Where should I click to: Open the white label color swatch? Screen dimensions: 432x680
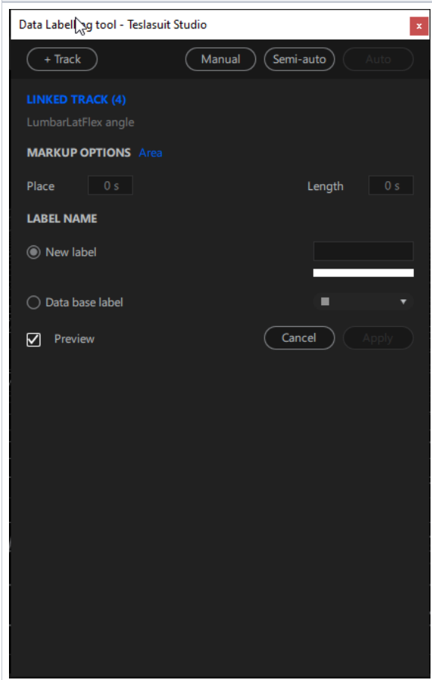tap(363, 273)
